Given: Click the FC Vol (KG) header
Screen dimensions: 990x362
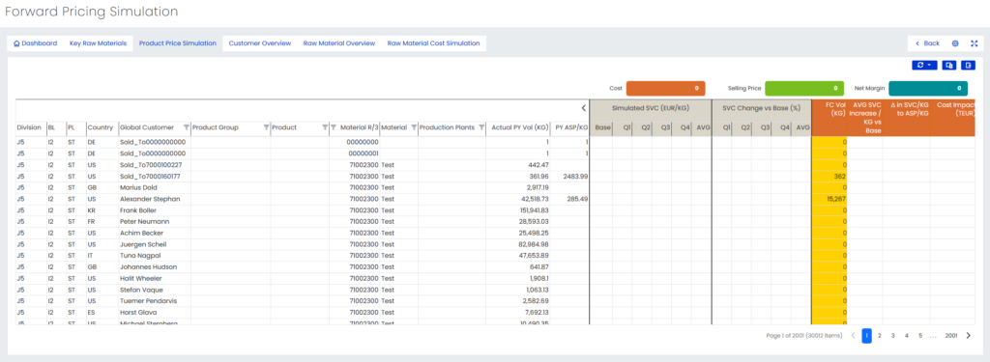Looking at the screenshot, I should click(835, 109).
